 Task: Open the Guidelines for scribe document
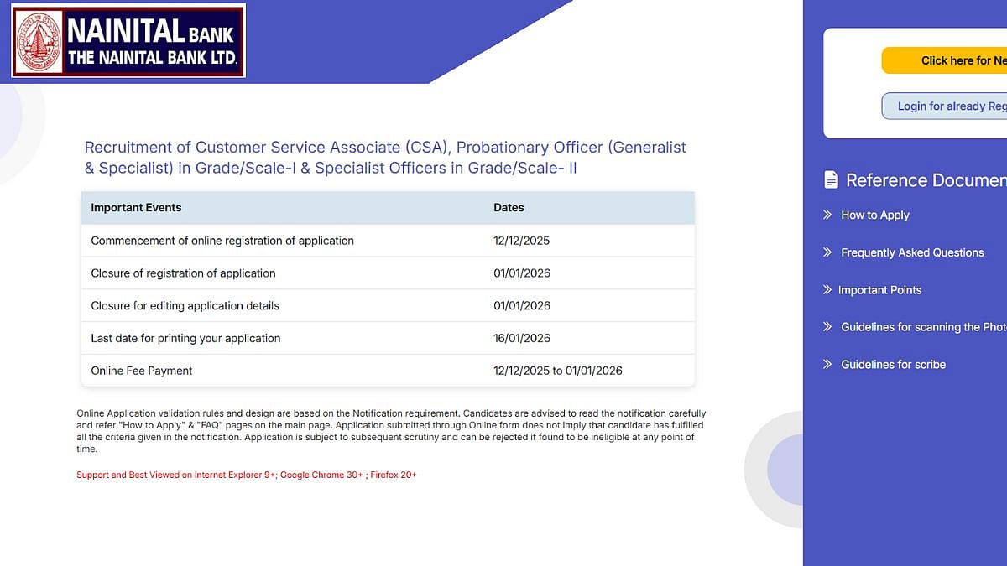coord(893,364)
